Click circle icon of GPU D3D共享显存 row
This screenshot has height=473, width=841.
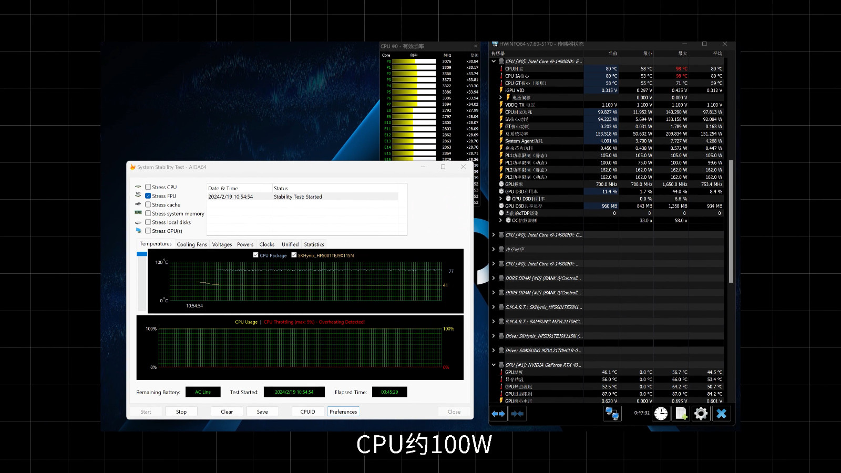tap(501, 206)
